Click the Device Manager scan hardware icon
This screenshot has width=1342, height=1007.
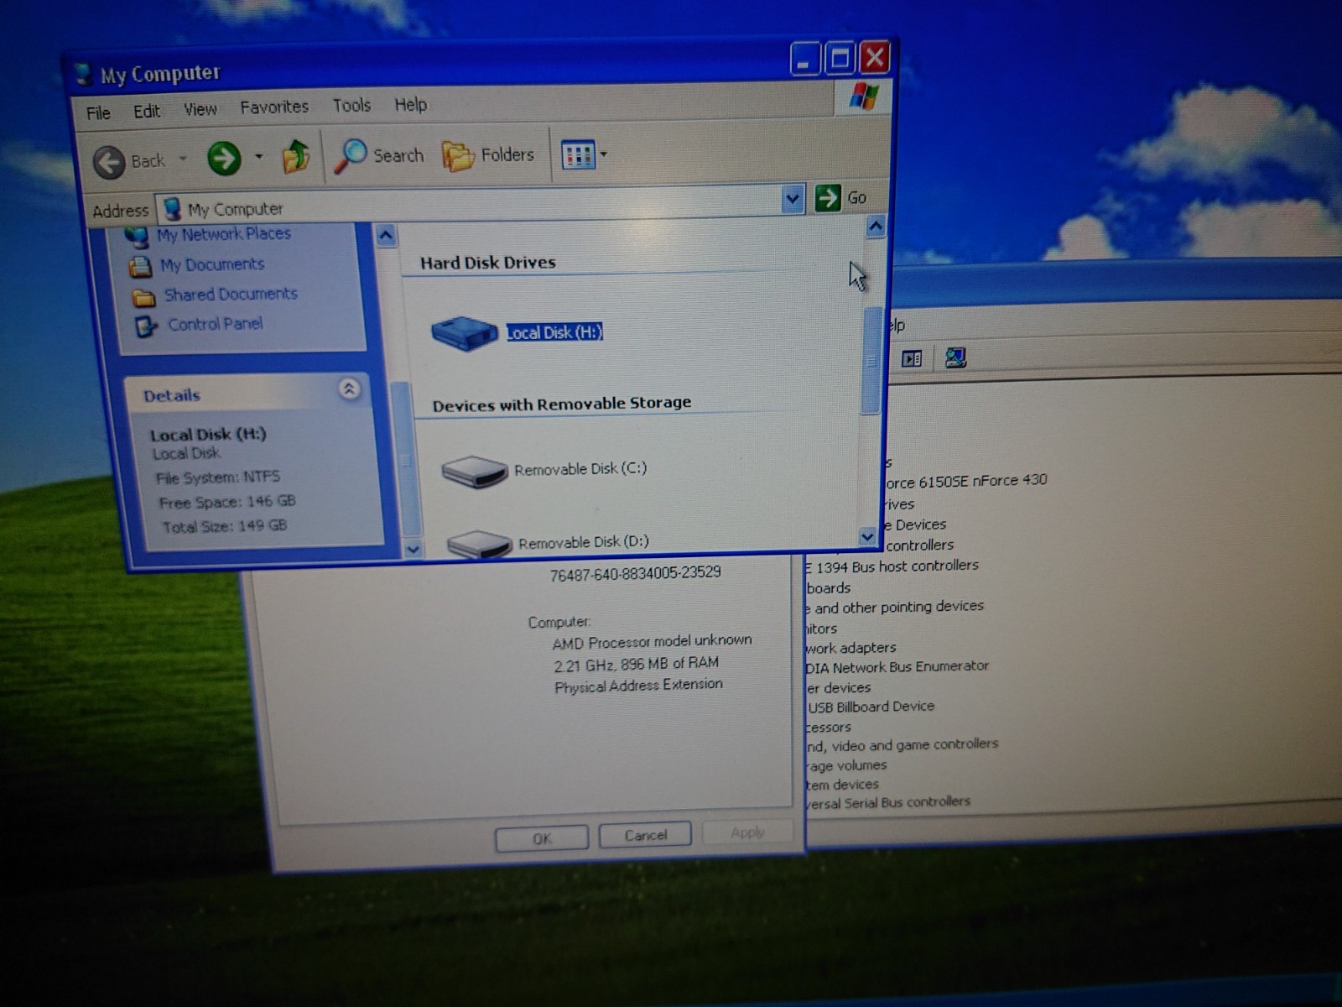click(x=955, y=358)
